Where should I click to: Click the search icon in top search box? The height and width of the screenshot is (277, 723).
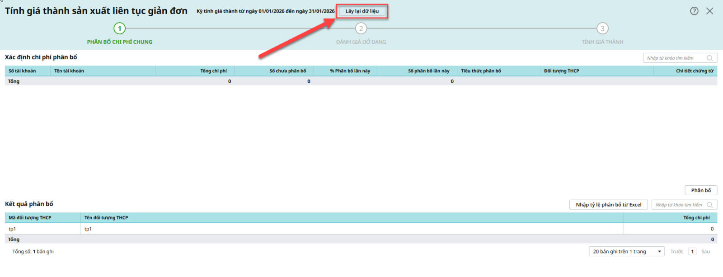point(710,58)
